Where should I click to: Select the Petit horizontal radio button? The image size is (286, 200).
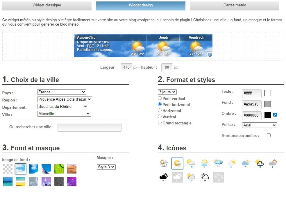tap(160, 104)
